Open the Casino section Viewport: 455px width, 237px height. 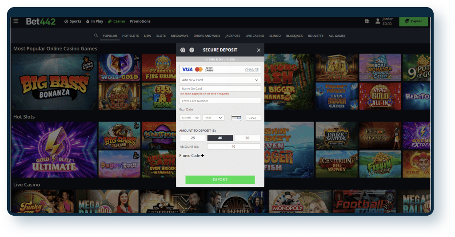point(116,21)
